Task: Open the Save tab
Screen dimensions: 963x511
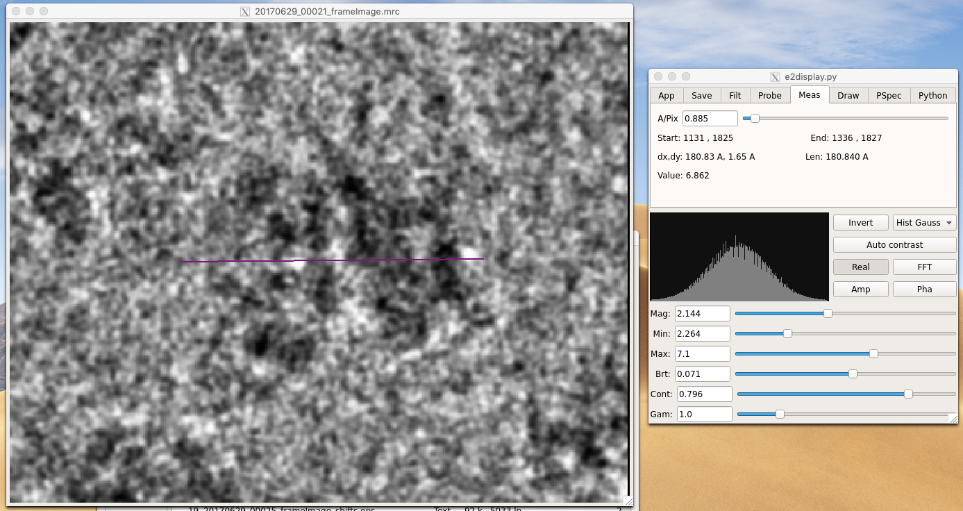Action: click(701, 95)
